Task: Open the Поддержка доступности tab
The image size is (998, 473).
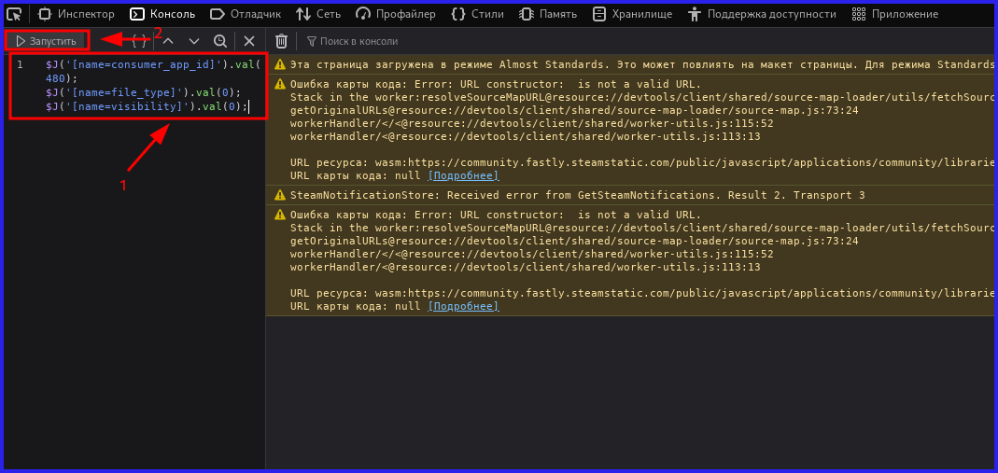Action: [762, 14]
